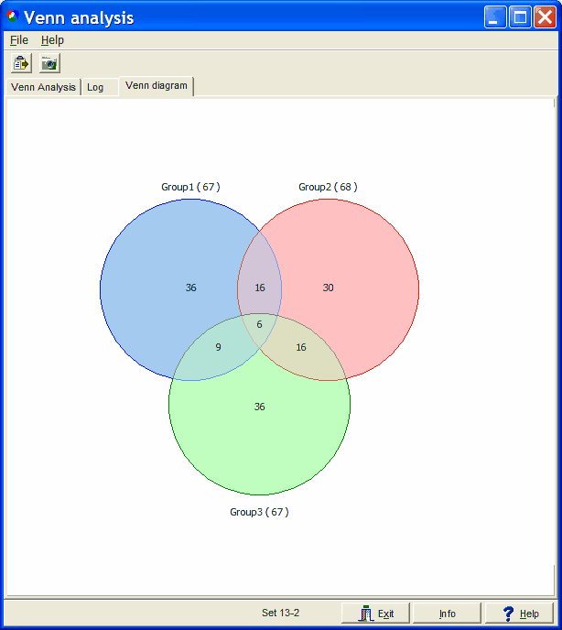Click the central 6 intersection count
This screenshot has height=630, width=562.
(x=260, y=324)
